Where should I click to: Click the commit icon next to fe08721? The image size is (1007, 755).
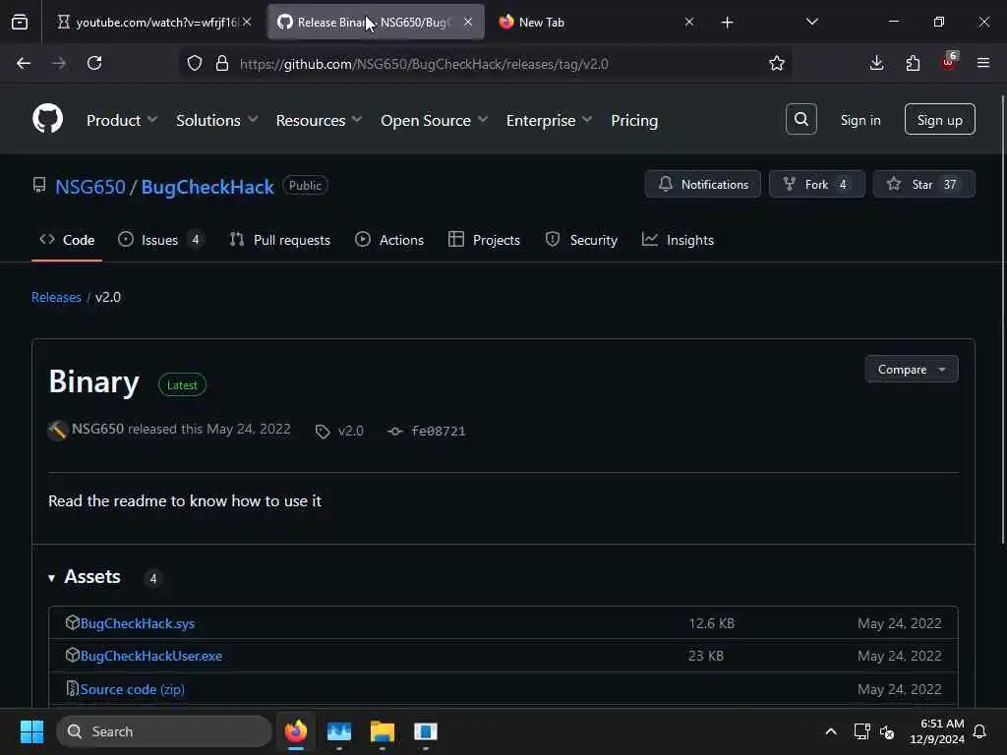pyautogui.click(x=395, y=432)
